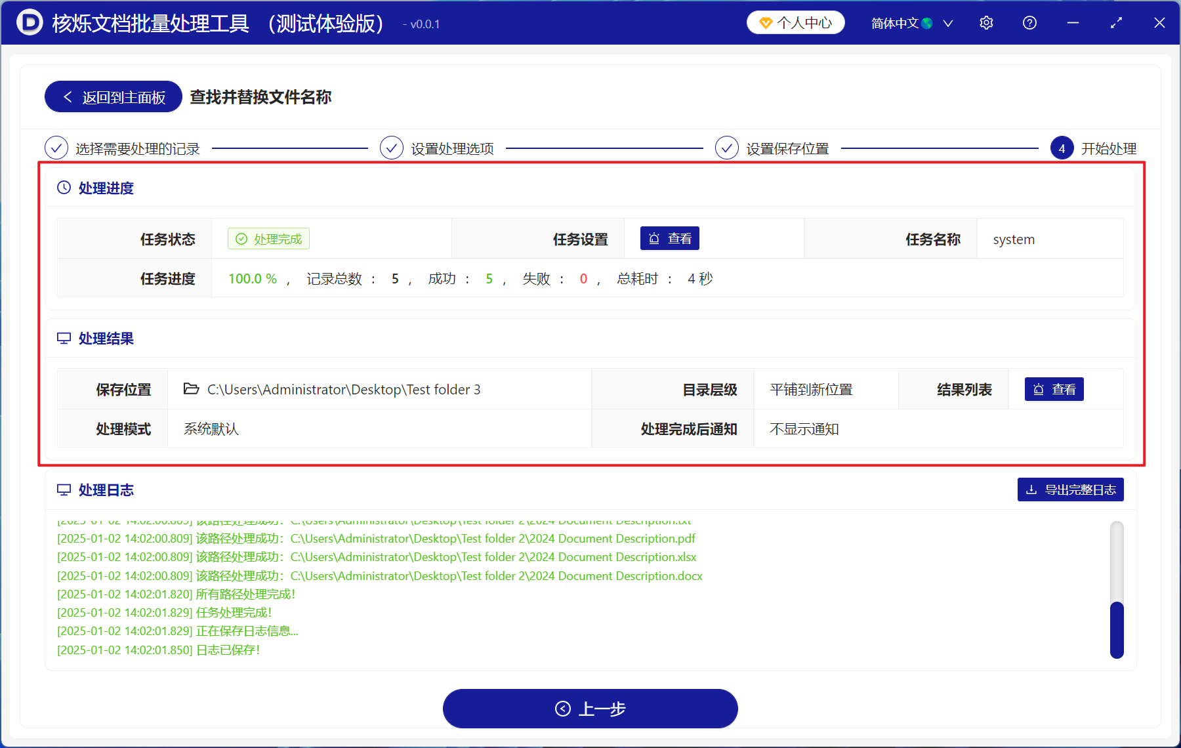The height and width of the screenshot is (748, 1181).
Task: Go to step 选择需要处理的记录
Action: (122, 149)
